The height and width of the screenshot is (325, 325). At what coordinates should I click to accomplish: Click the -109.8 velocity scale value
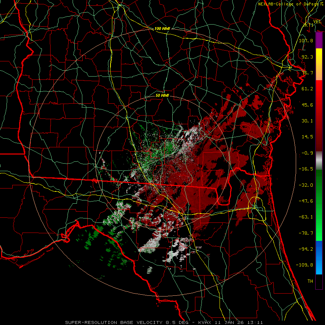(304, 265)
